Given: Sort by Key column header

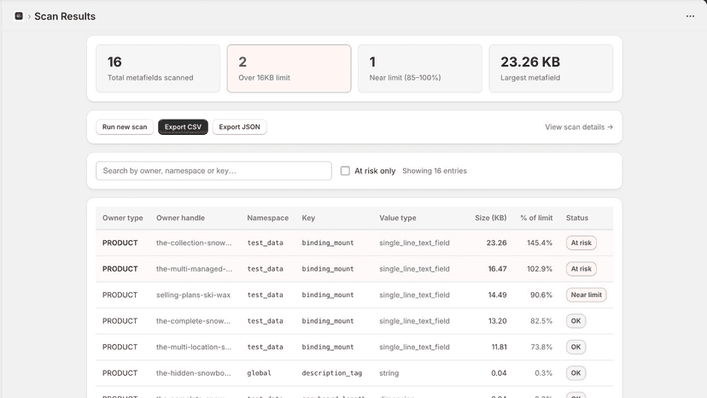Looking at the screenshot, I should (308, 218).
